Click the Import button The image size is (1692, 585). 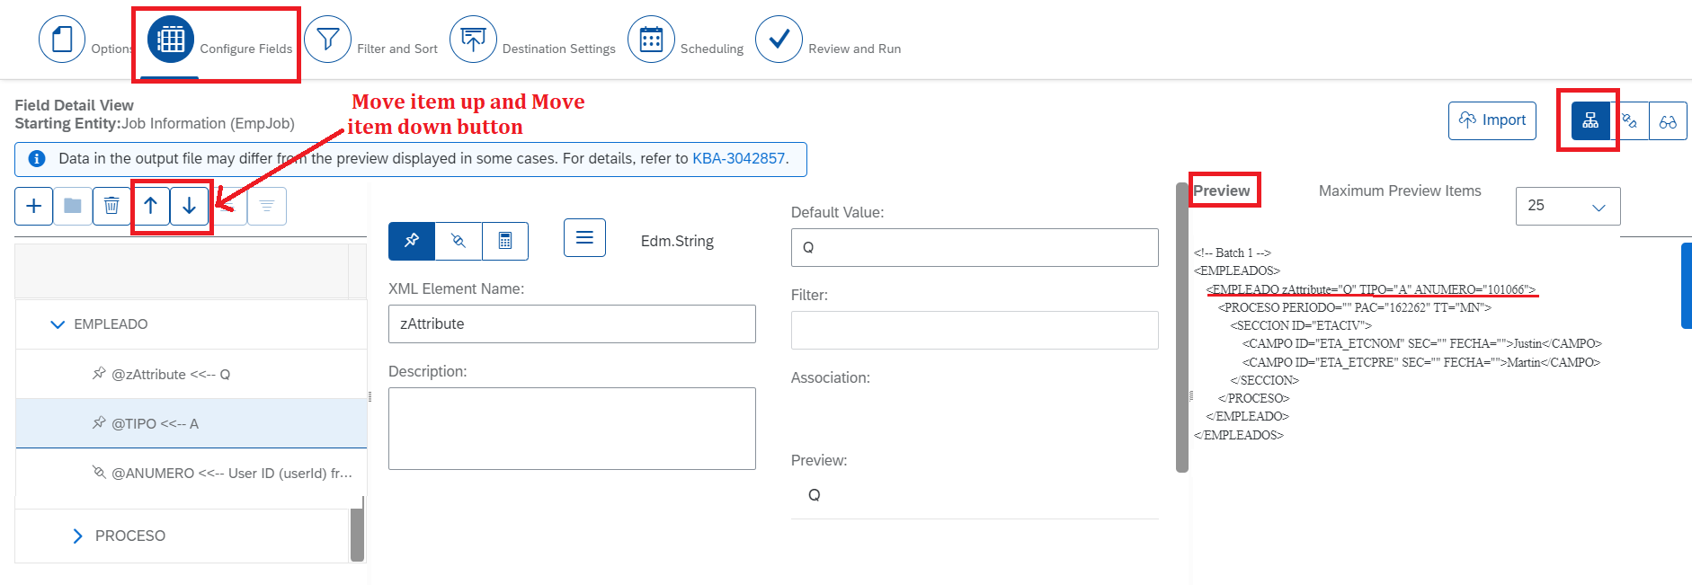(1492, 120)
